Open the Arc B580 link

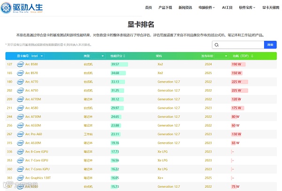coord(31,64)
